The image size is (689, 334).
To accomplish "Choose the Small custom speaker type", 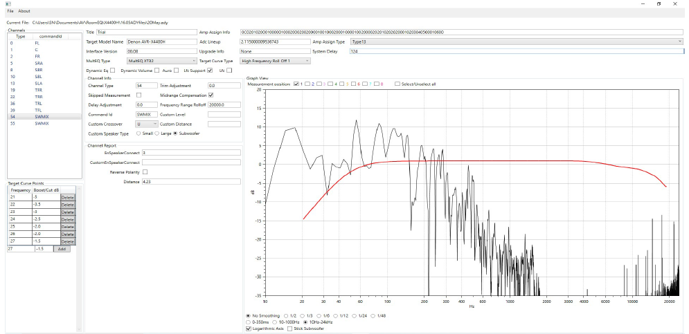I will (x=139, y=133).
